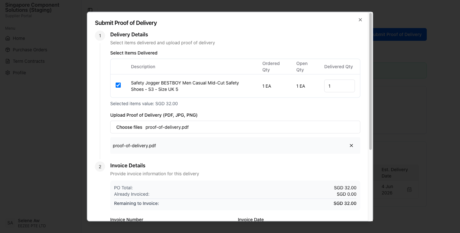Click the Est. Delivery Date header in background

[395, 173]
